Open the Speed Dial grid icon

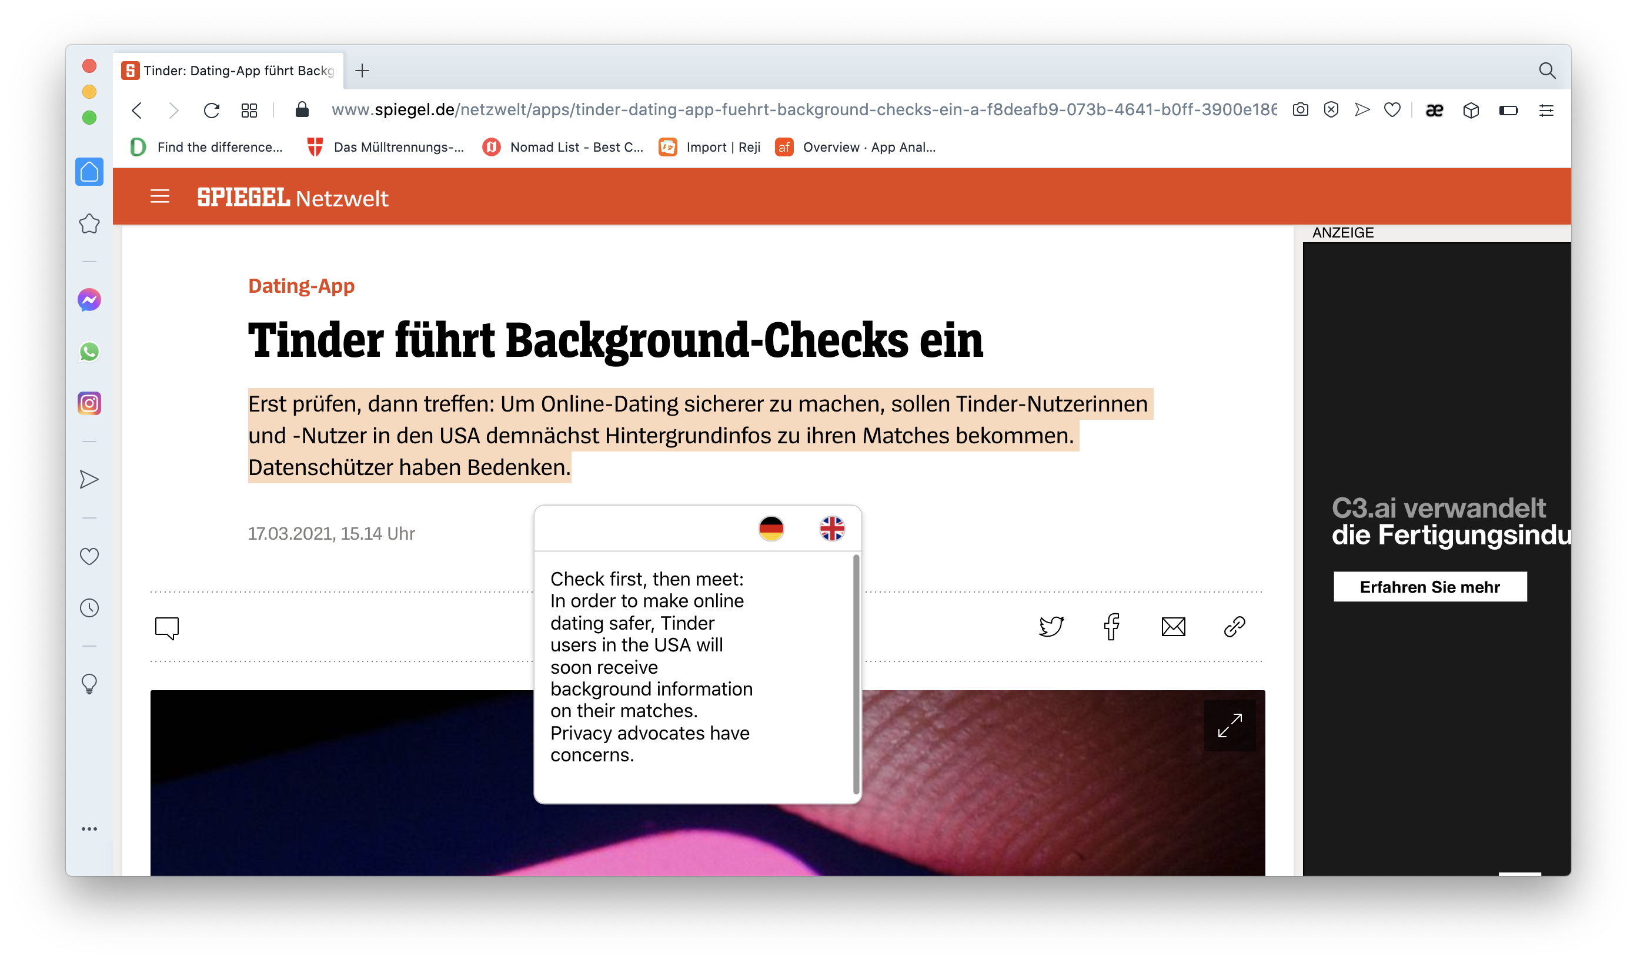(249, 111)
